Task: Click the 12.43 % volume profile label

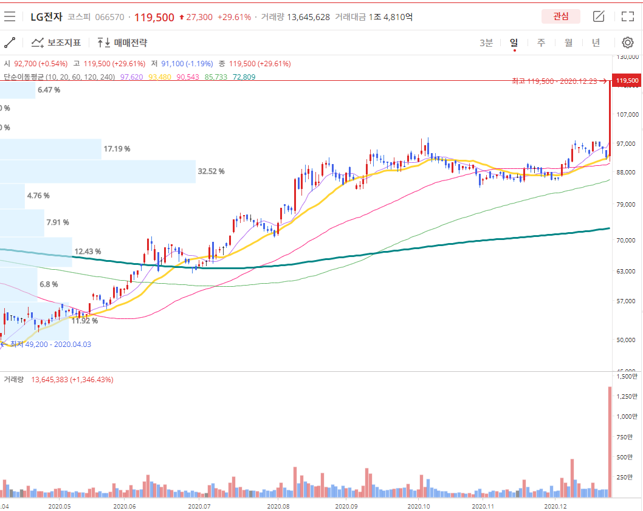Action: point(88,252)
